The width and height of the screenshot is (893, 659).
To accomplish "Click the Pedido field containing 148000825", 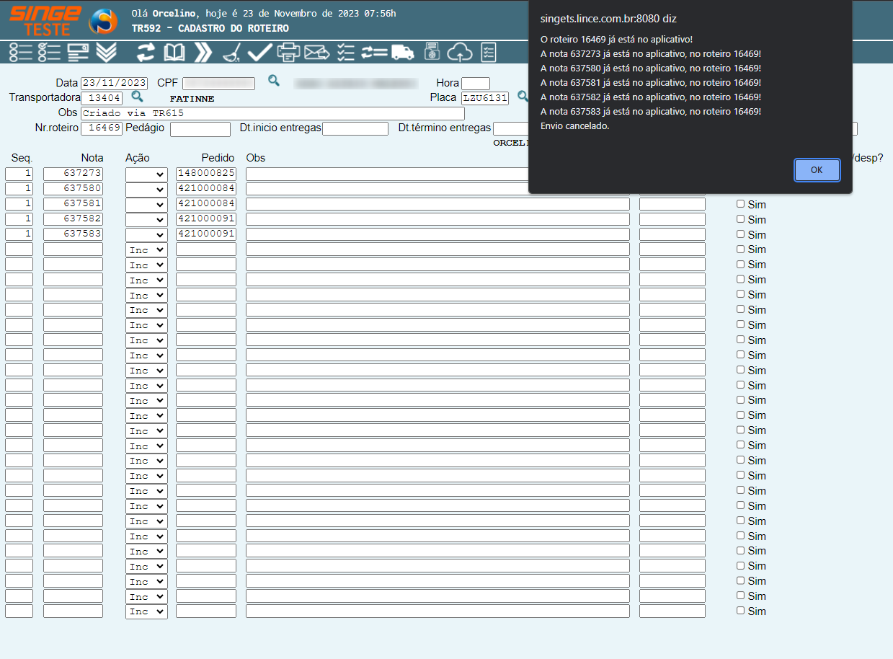I will point(206,174).
